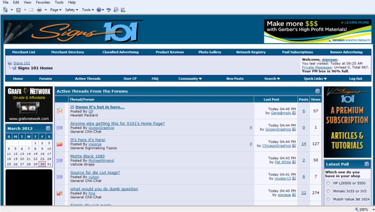375x212 pixels.
Task: Open the Gerber 'Make more $$$' banner ad
Action: (318, 31)
